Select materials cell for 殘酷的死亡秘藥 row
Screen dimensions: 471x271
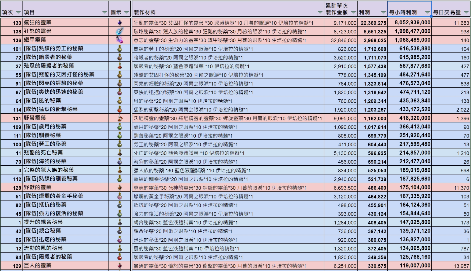coord(228,153)
